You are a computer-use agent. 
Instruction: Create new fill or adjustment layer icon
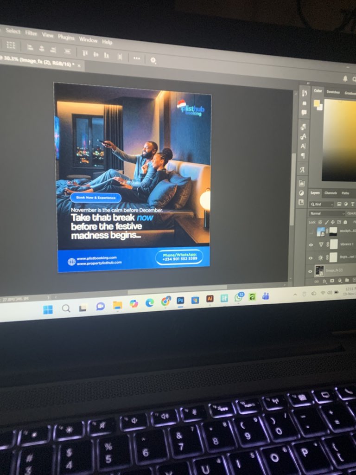click(x=340, y=281)
